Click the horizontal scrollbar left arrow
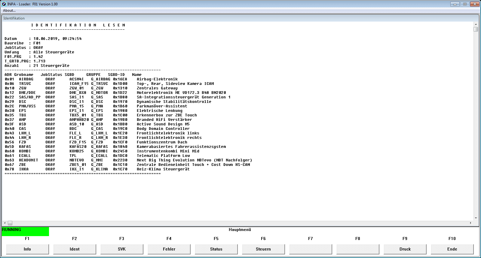481x258 pixels. (5, 223)
